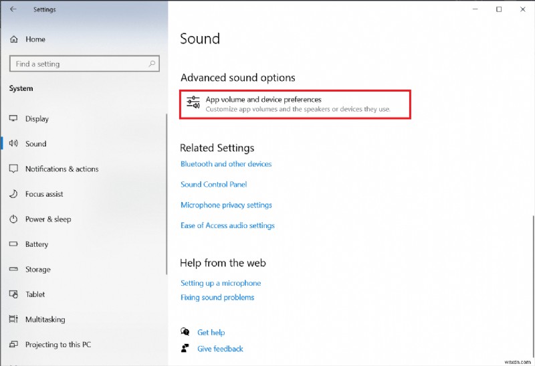This screenshot has width=535, height=366.
Task: Click the Display monitor icon
Action: click(13, 118)
